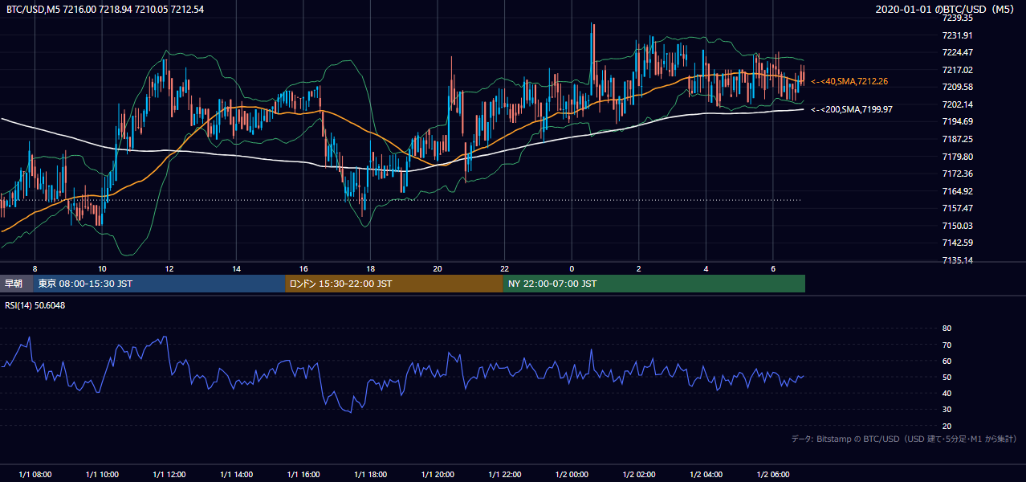Click the 7217.02 price axis label
Viewport: 1026px width, 482px height.
coord(957,70)
